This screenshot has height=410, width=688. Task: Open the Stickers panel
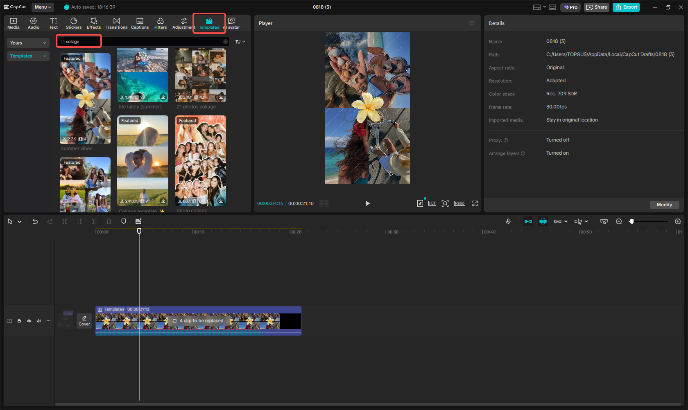[x=74, y=23]
